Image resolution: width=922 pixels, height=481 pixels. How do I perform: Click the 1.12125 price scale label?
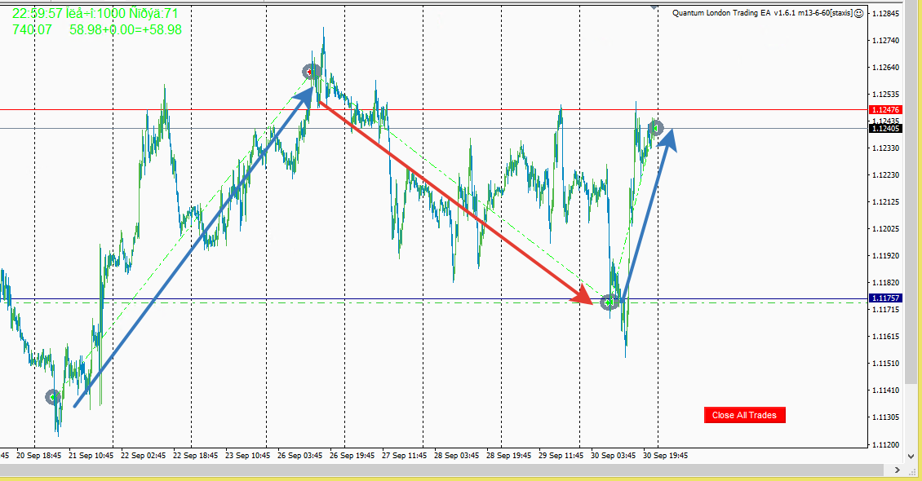click(885, 202)
